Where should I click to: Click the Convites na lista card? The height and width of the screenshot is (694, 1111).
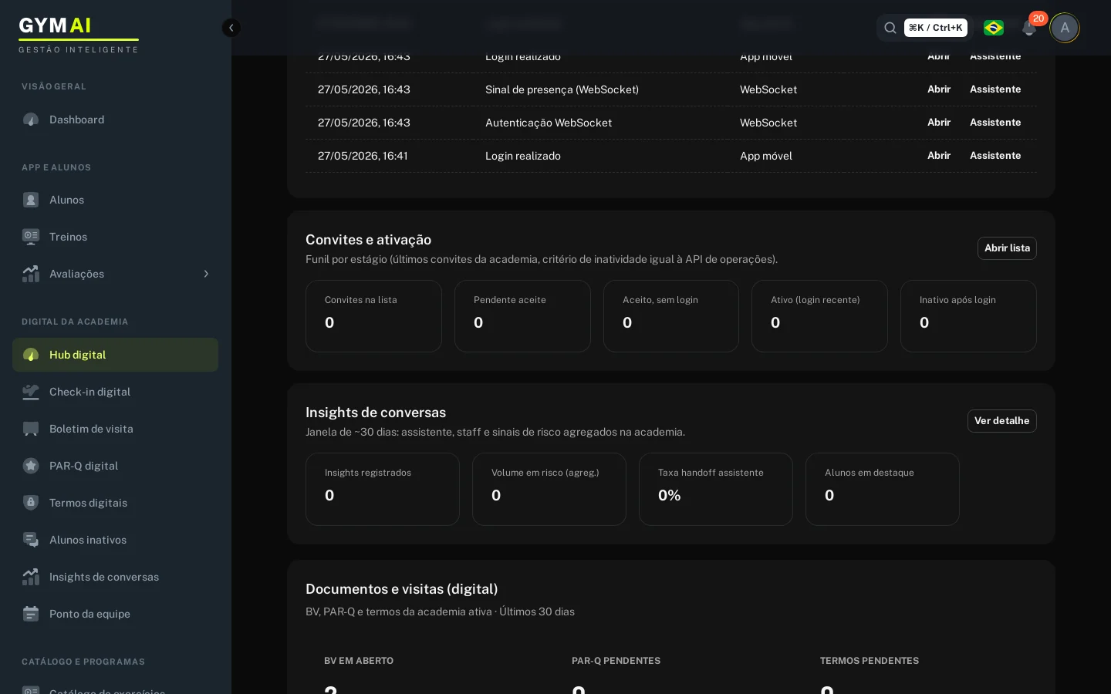tap(373, 316)
